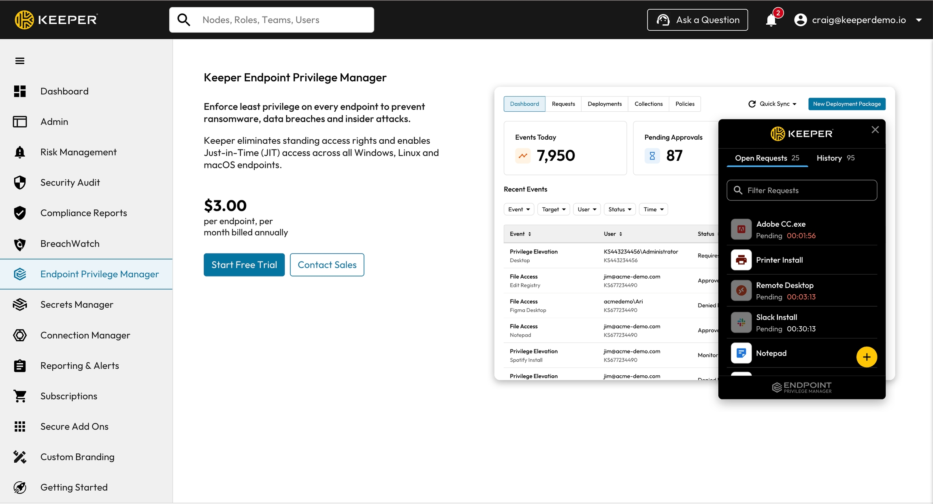Switch to the History tab
This screenshot has width=933, height=504.
(x=835, y=158)
